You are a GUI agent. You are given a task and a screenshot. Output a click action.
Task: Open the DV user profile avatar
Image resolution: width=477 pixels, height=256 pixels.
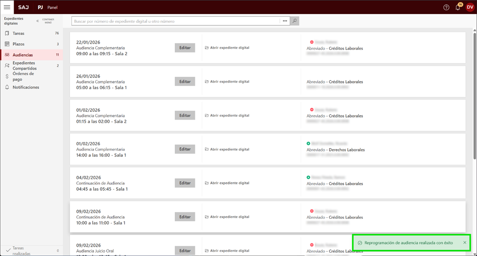469,7
